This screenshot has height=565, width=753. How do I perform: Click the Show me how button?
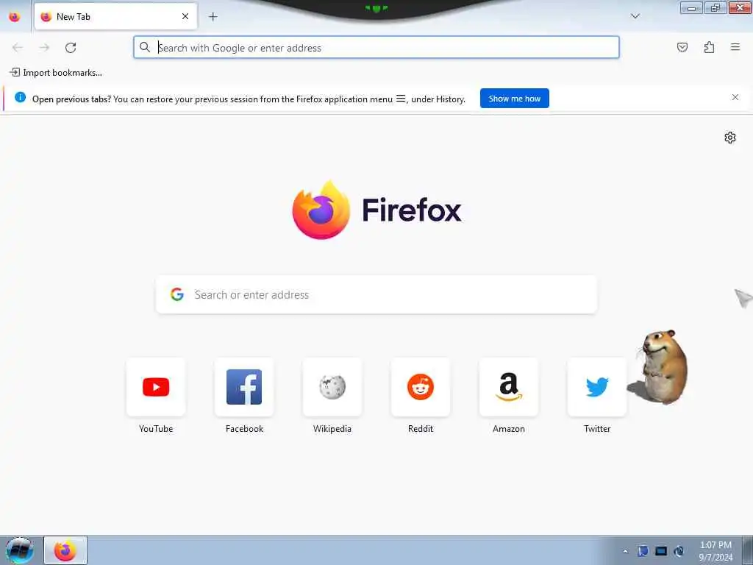[514, 99]
